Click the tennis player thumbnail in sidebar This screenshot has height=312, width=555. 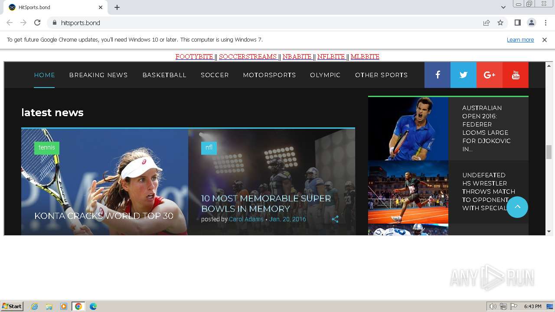tap(408, 129)
